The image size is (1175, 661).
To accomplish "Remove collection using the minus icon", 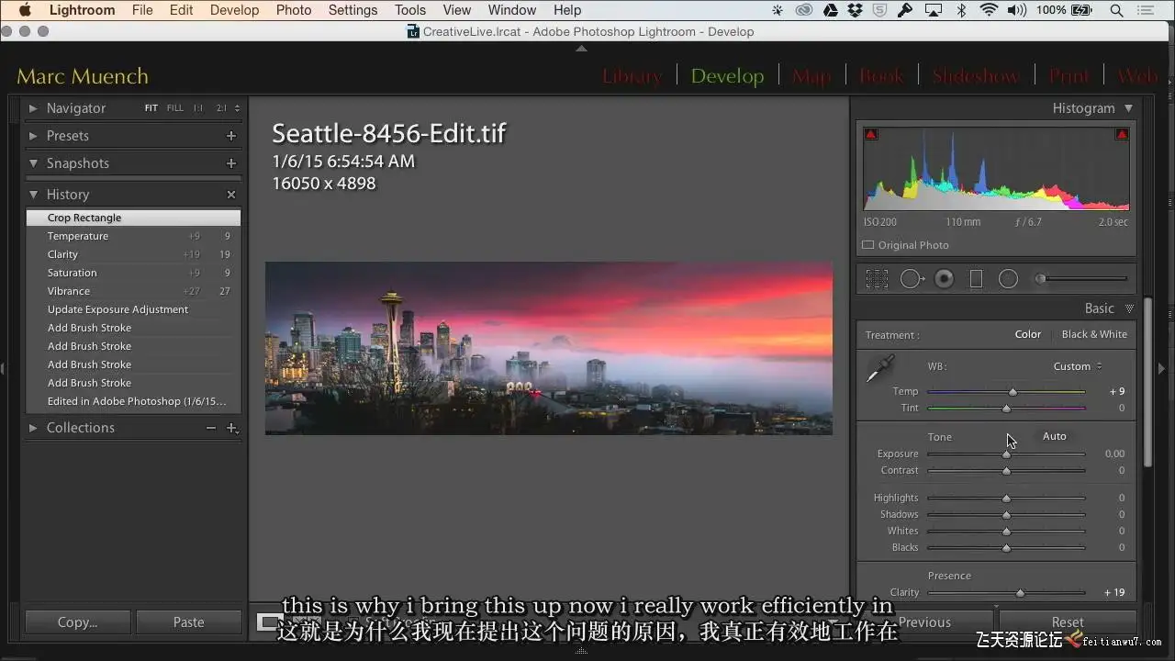I will 211,428.
